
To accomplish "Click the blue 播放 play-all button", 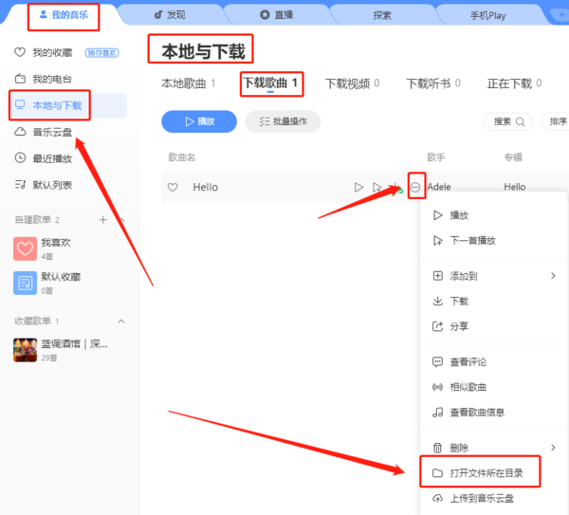I will (198, 121).
